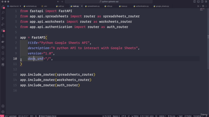Open the Testing flask view
209x117 pixels.
pos(3,36)
